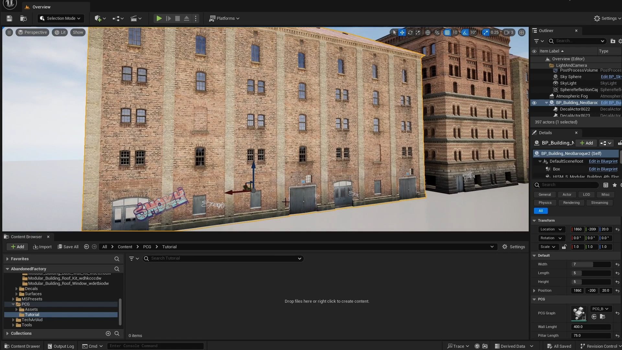Expand the TechArtAid folder
The width and height of the screenshot is (622, 350).
pyautogui.click(x=13, y=320)
